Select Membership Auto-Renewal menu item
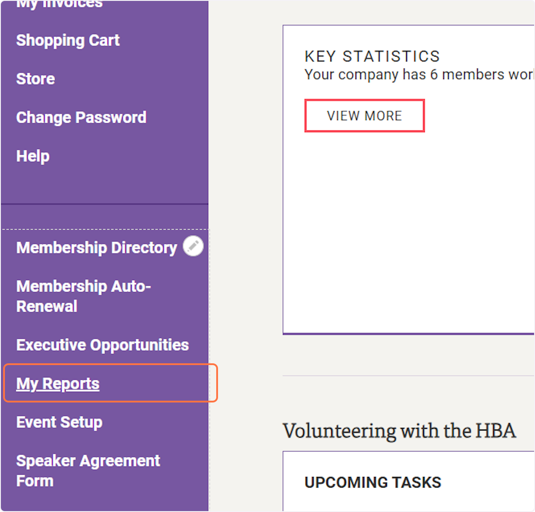The width and height of the screenshot is (535, 512). click(x=83, y=296)
